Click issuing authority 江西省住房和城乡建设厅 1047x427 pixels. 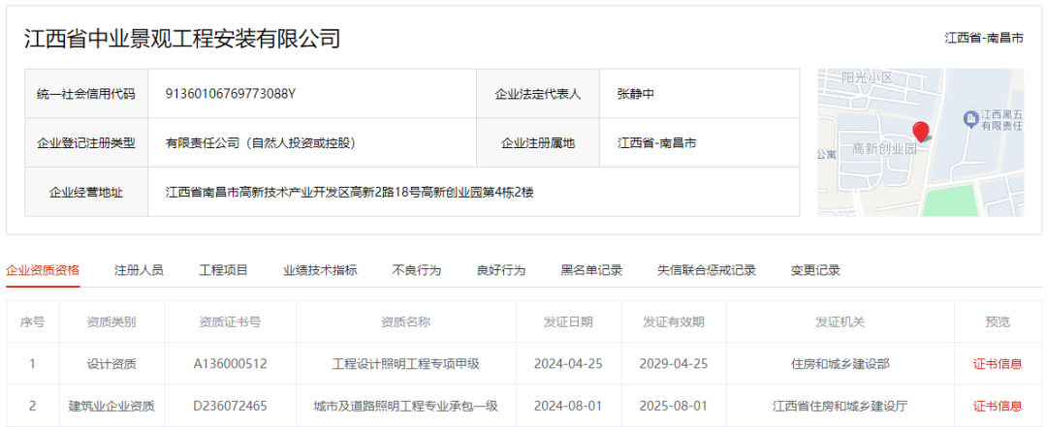(840, 405)
